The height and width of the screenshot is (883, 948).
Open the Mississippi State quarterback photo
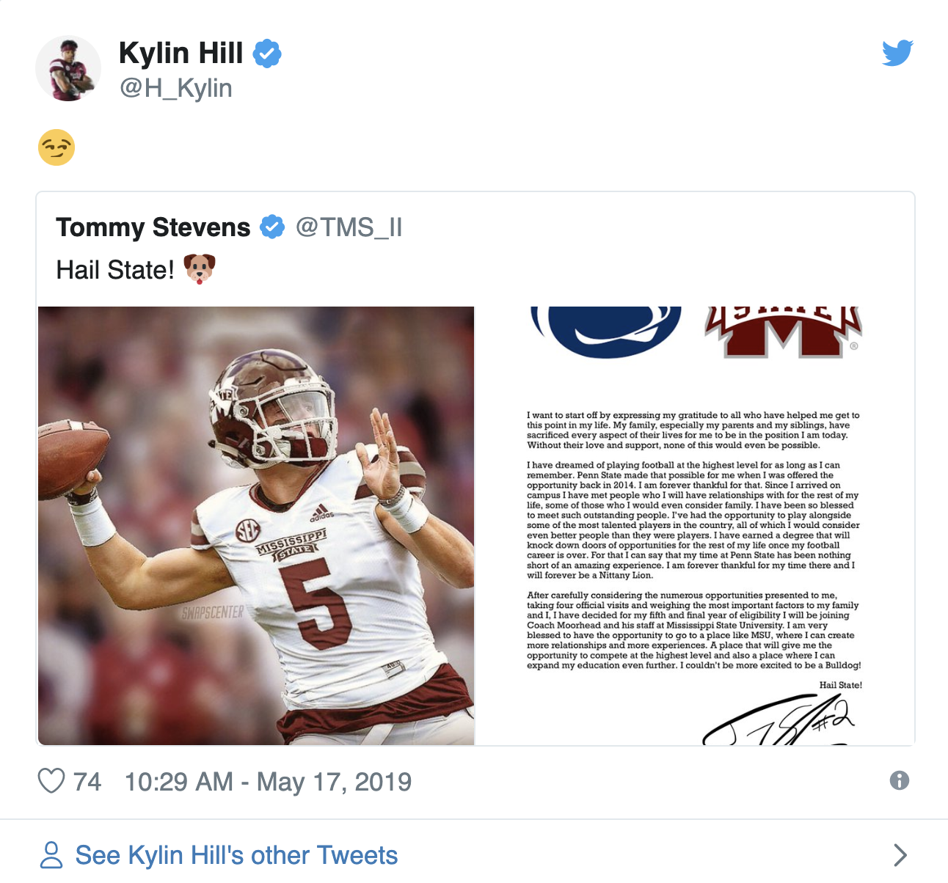pos(256,526)
